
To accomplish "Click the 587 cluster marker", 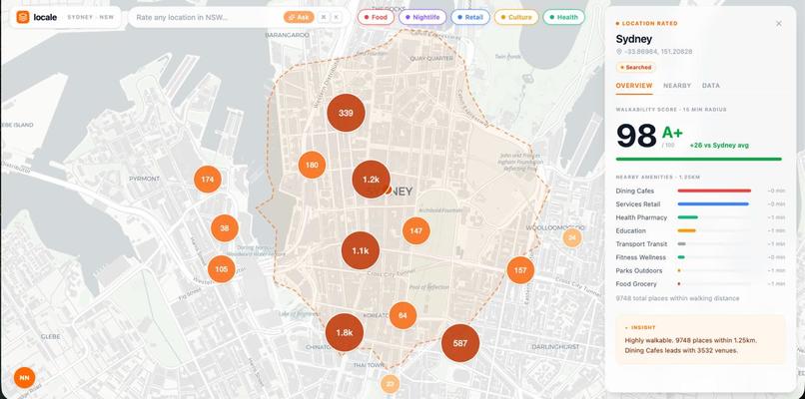I will pos(460,343).
